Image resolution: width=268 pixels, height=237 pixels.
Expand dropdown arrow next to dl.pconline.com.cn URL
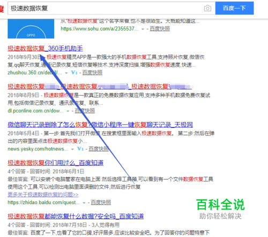click(x=68, y=111)
